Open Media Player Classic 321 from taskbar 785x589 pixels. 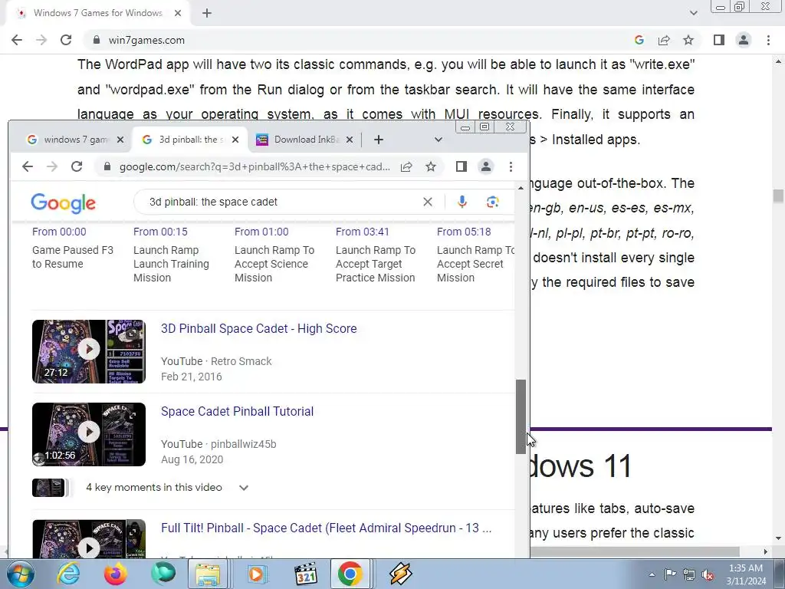point(306,574)
